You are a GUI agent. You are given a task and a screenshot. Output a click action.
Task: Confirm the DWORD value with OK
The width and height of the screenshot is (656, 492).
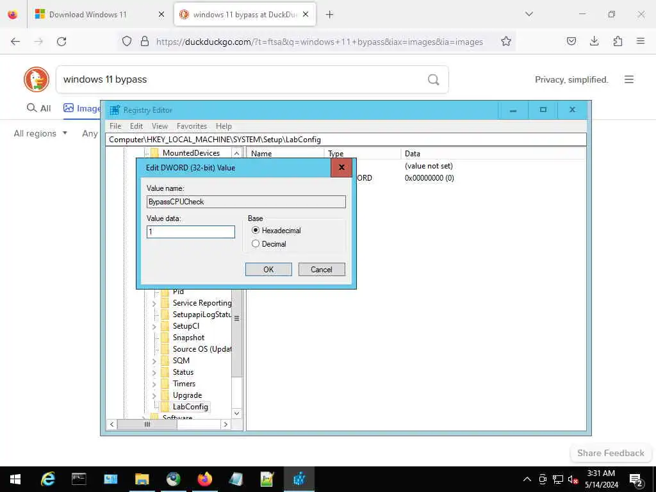coord(268,270)
